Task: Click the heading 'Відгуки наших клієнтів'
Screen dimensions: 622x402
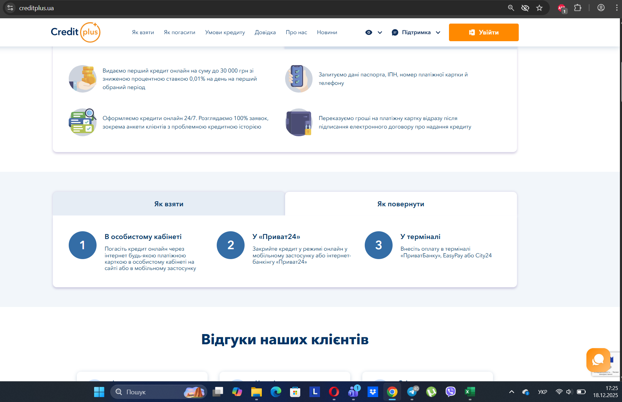Action: (x=285, y=339)
